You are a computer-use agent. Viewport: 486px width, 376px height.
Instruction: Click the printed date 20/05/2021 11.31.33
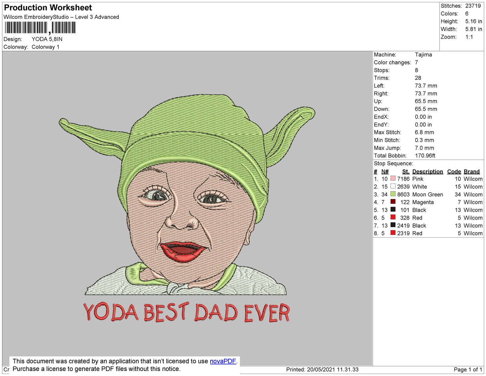[x=333, y=370]
